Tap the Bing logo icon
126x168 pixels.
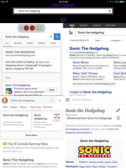[71, 33]
